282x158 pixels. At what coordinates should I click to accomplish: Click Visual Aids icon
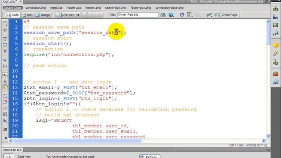pos(198,15)
